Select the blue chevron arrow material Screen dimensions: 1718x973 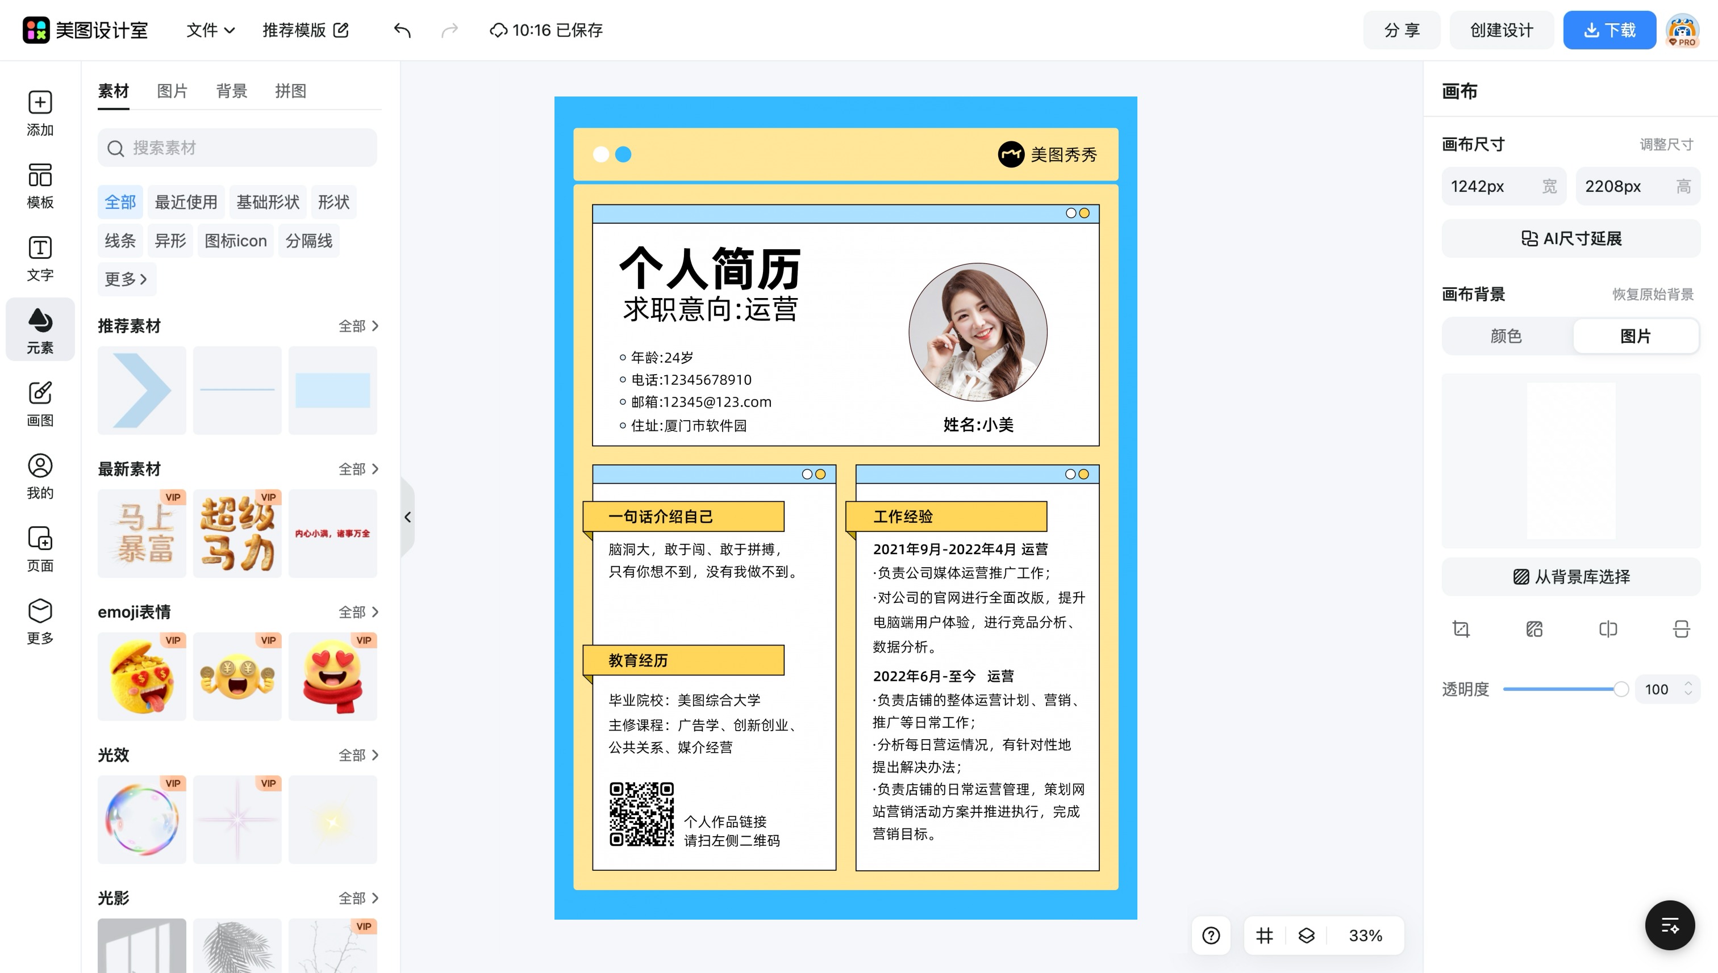[142, 390]
